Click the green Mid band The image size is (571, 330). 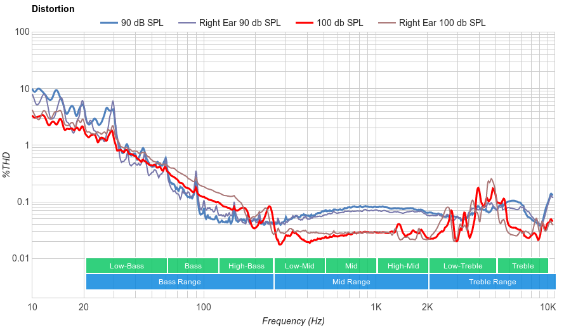point(351,266)
